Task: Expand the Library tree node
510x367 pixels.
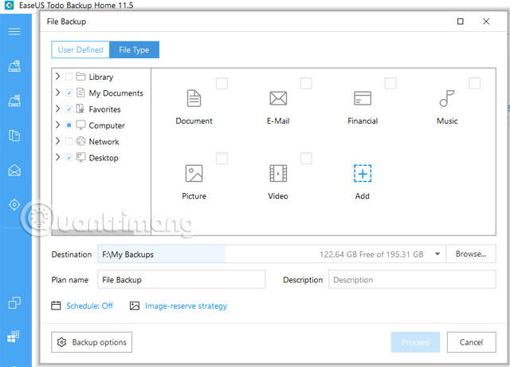Action: point(58,77)
